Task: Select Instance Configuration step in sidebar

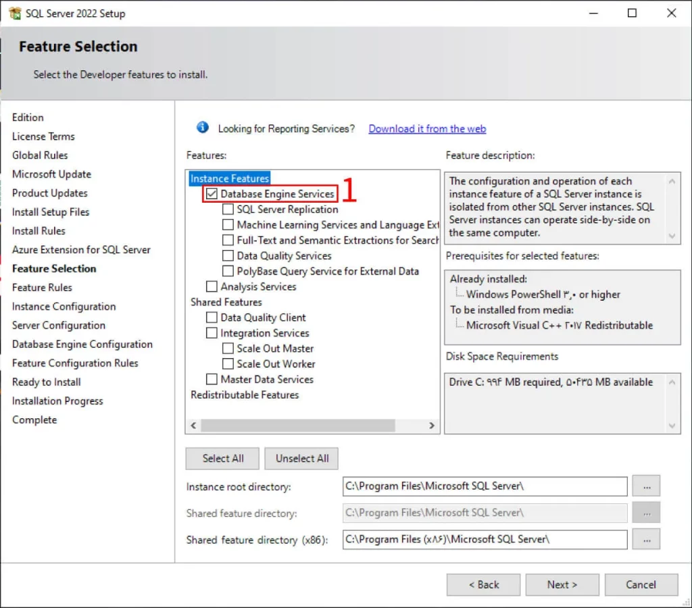Action: [64, 306]
